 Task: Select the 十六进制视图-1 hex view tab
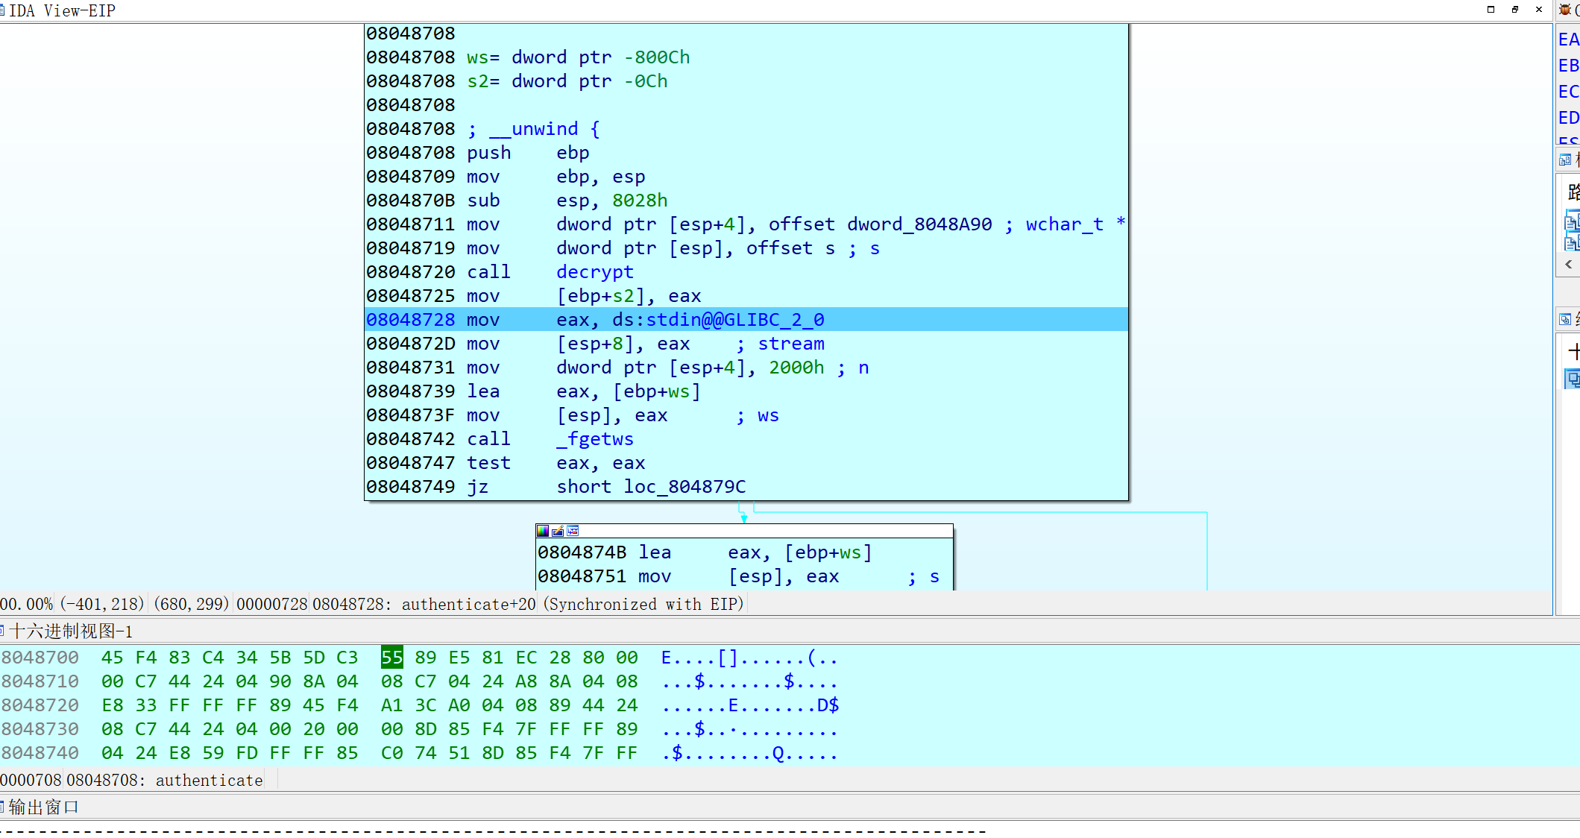(x=70, y=631)
